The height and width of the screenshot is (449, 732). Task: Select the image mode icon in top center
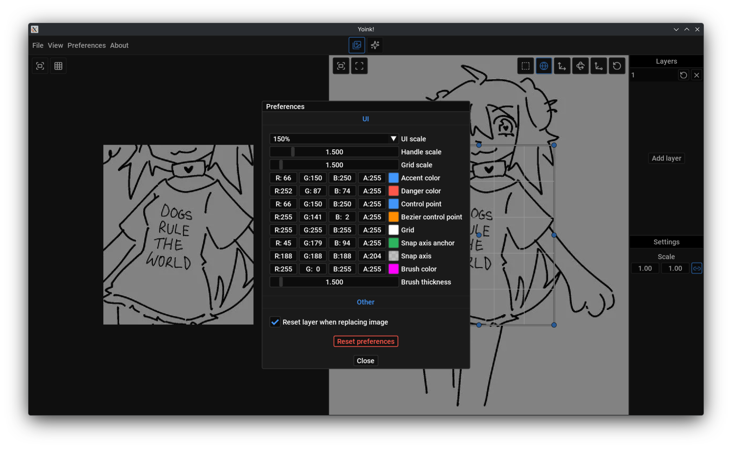(x=357, y=45)
